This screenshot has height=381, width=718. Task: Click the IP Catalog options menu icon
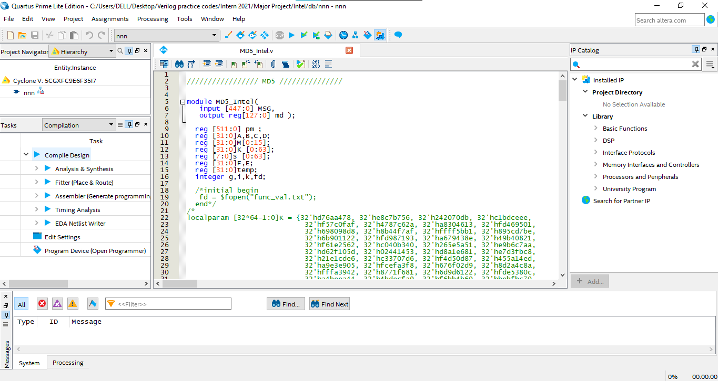[x=710, y=65]
